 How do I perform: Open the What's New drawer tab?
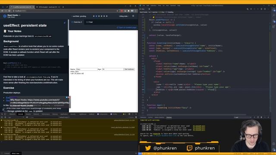[16, 153]
